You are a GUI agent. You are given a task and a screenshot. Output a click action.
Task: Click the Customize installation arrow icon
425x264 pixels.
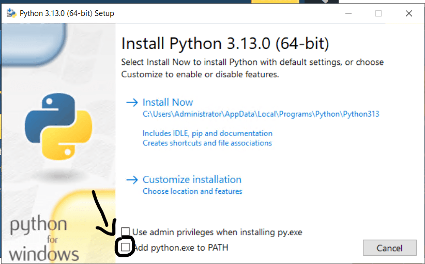pos(132,179)
